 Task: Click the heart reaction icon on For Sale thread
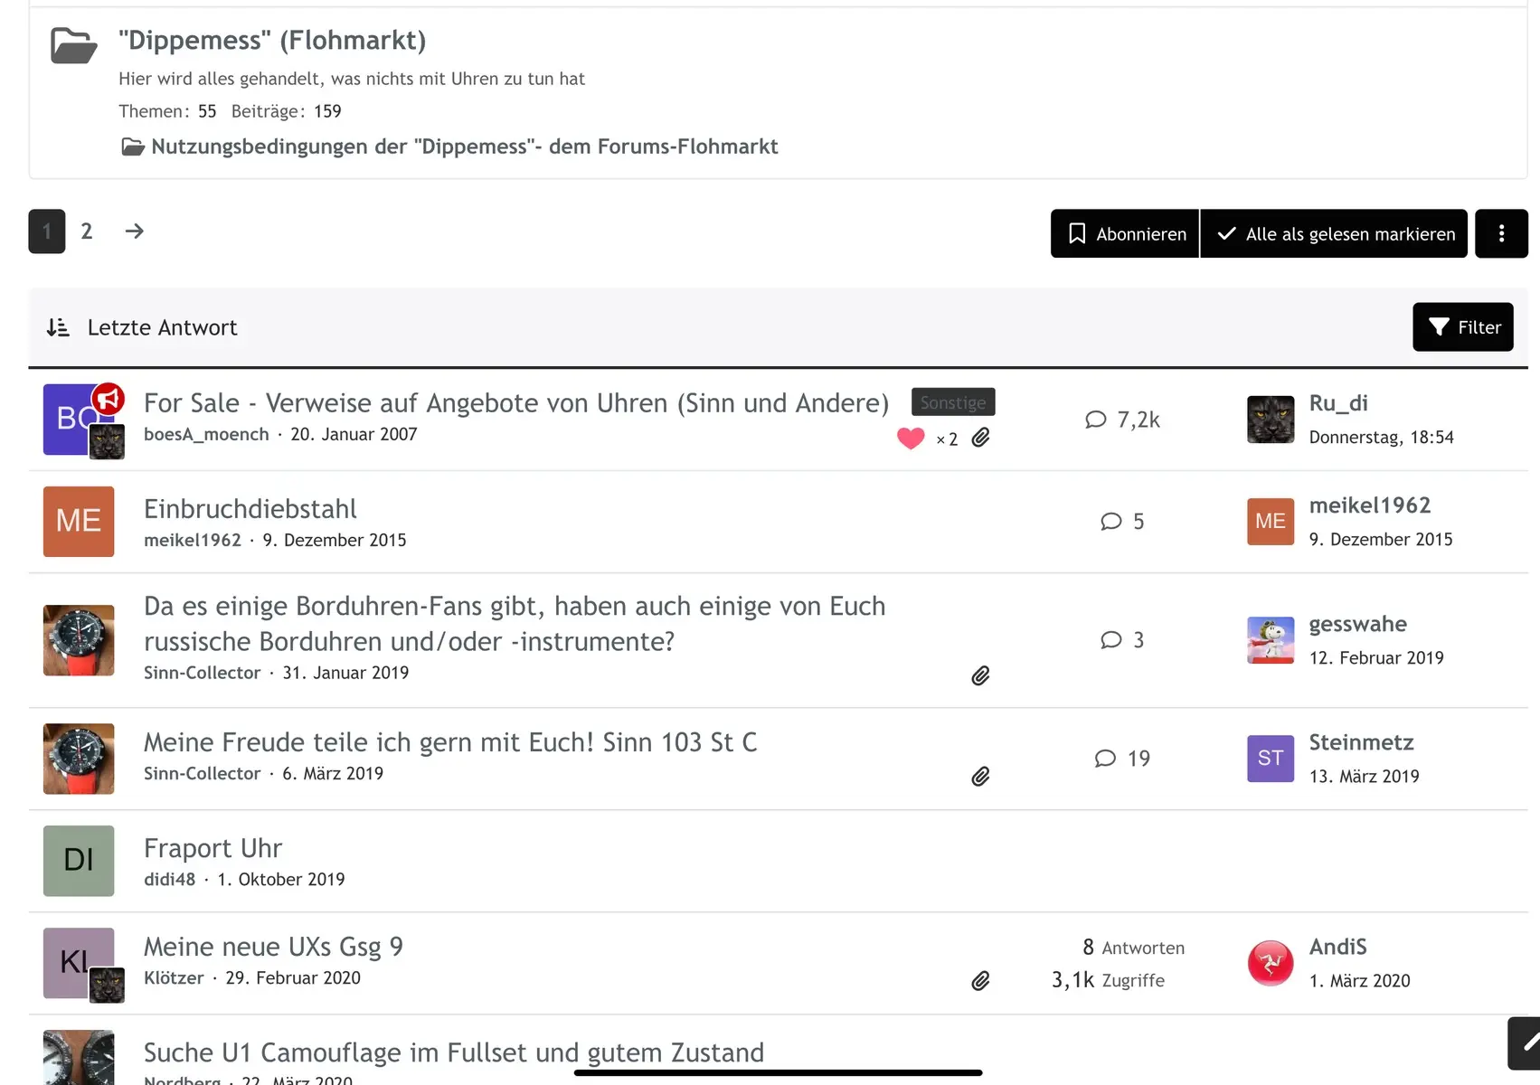point(911,439)
